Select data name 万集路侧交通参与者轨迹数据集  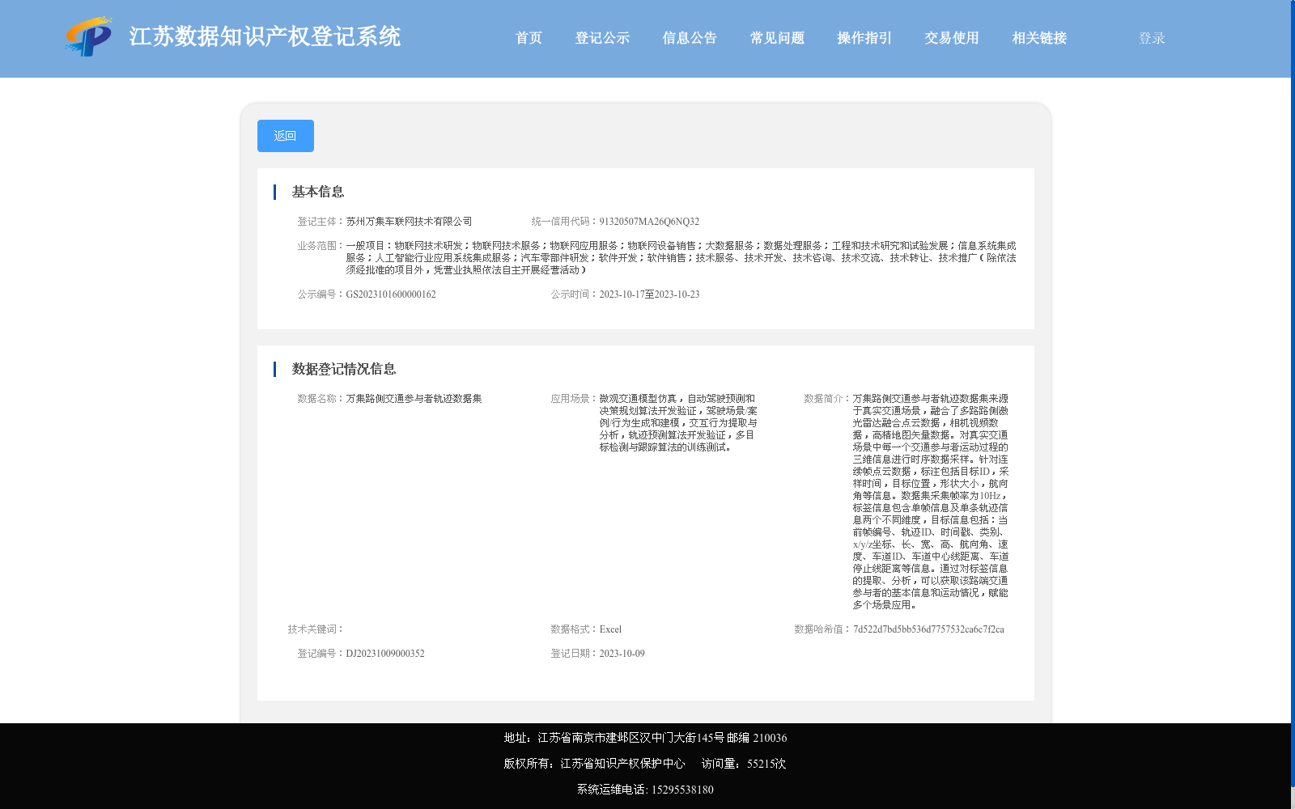click(414, 399)
